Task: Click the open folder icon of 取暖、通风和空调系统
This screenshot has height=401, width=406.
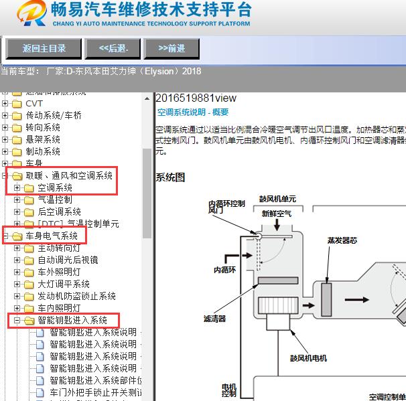Action: pyautogui.click(x=17, y=176)
